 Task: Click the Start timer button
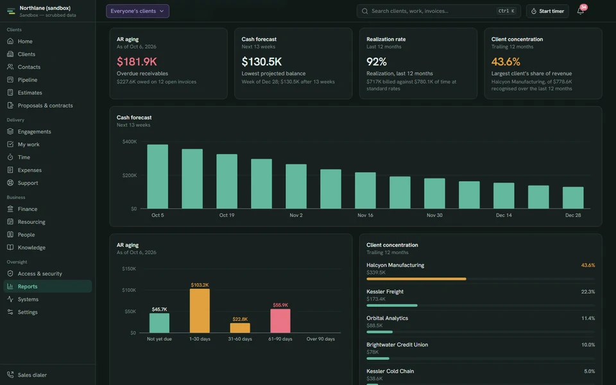(547, 11)
